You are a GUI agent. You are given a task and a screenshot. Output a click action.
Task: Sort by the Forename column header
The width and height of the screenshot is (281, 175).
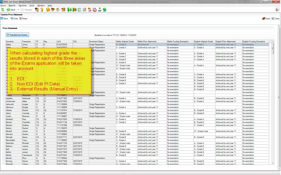pos(28,41)
